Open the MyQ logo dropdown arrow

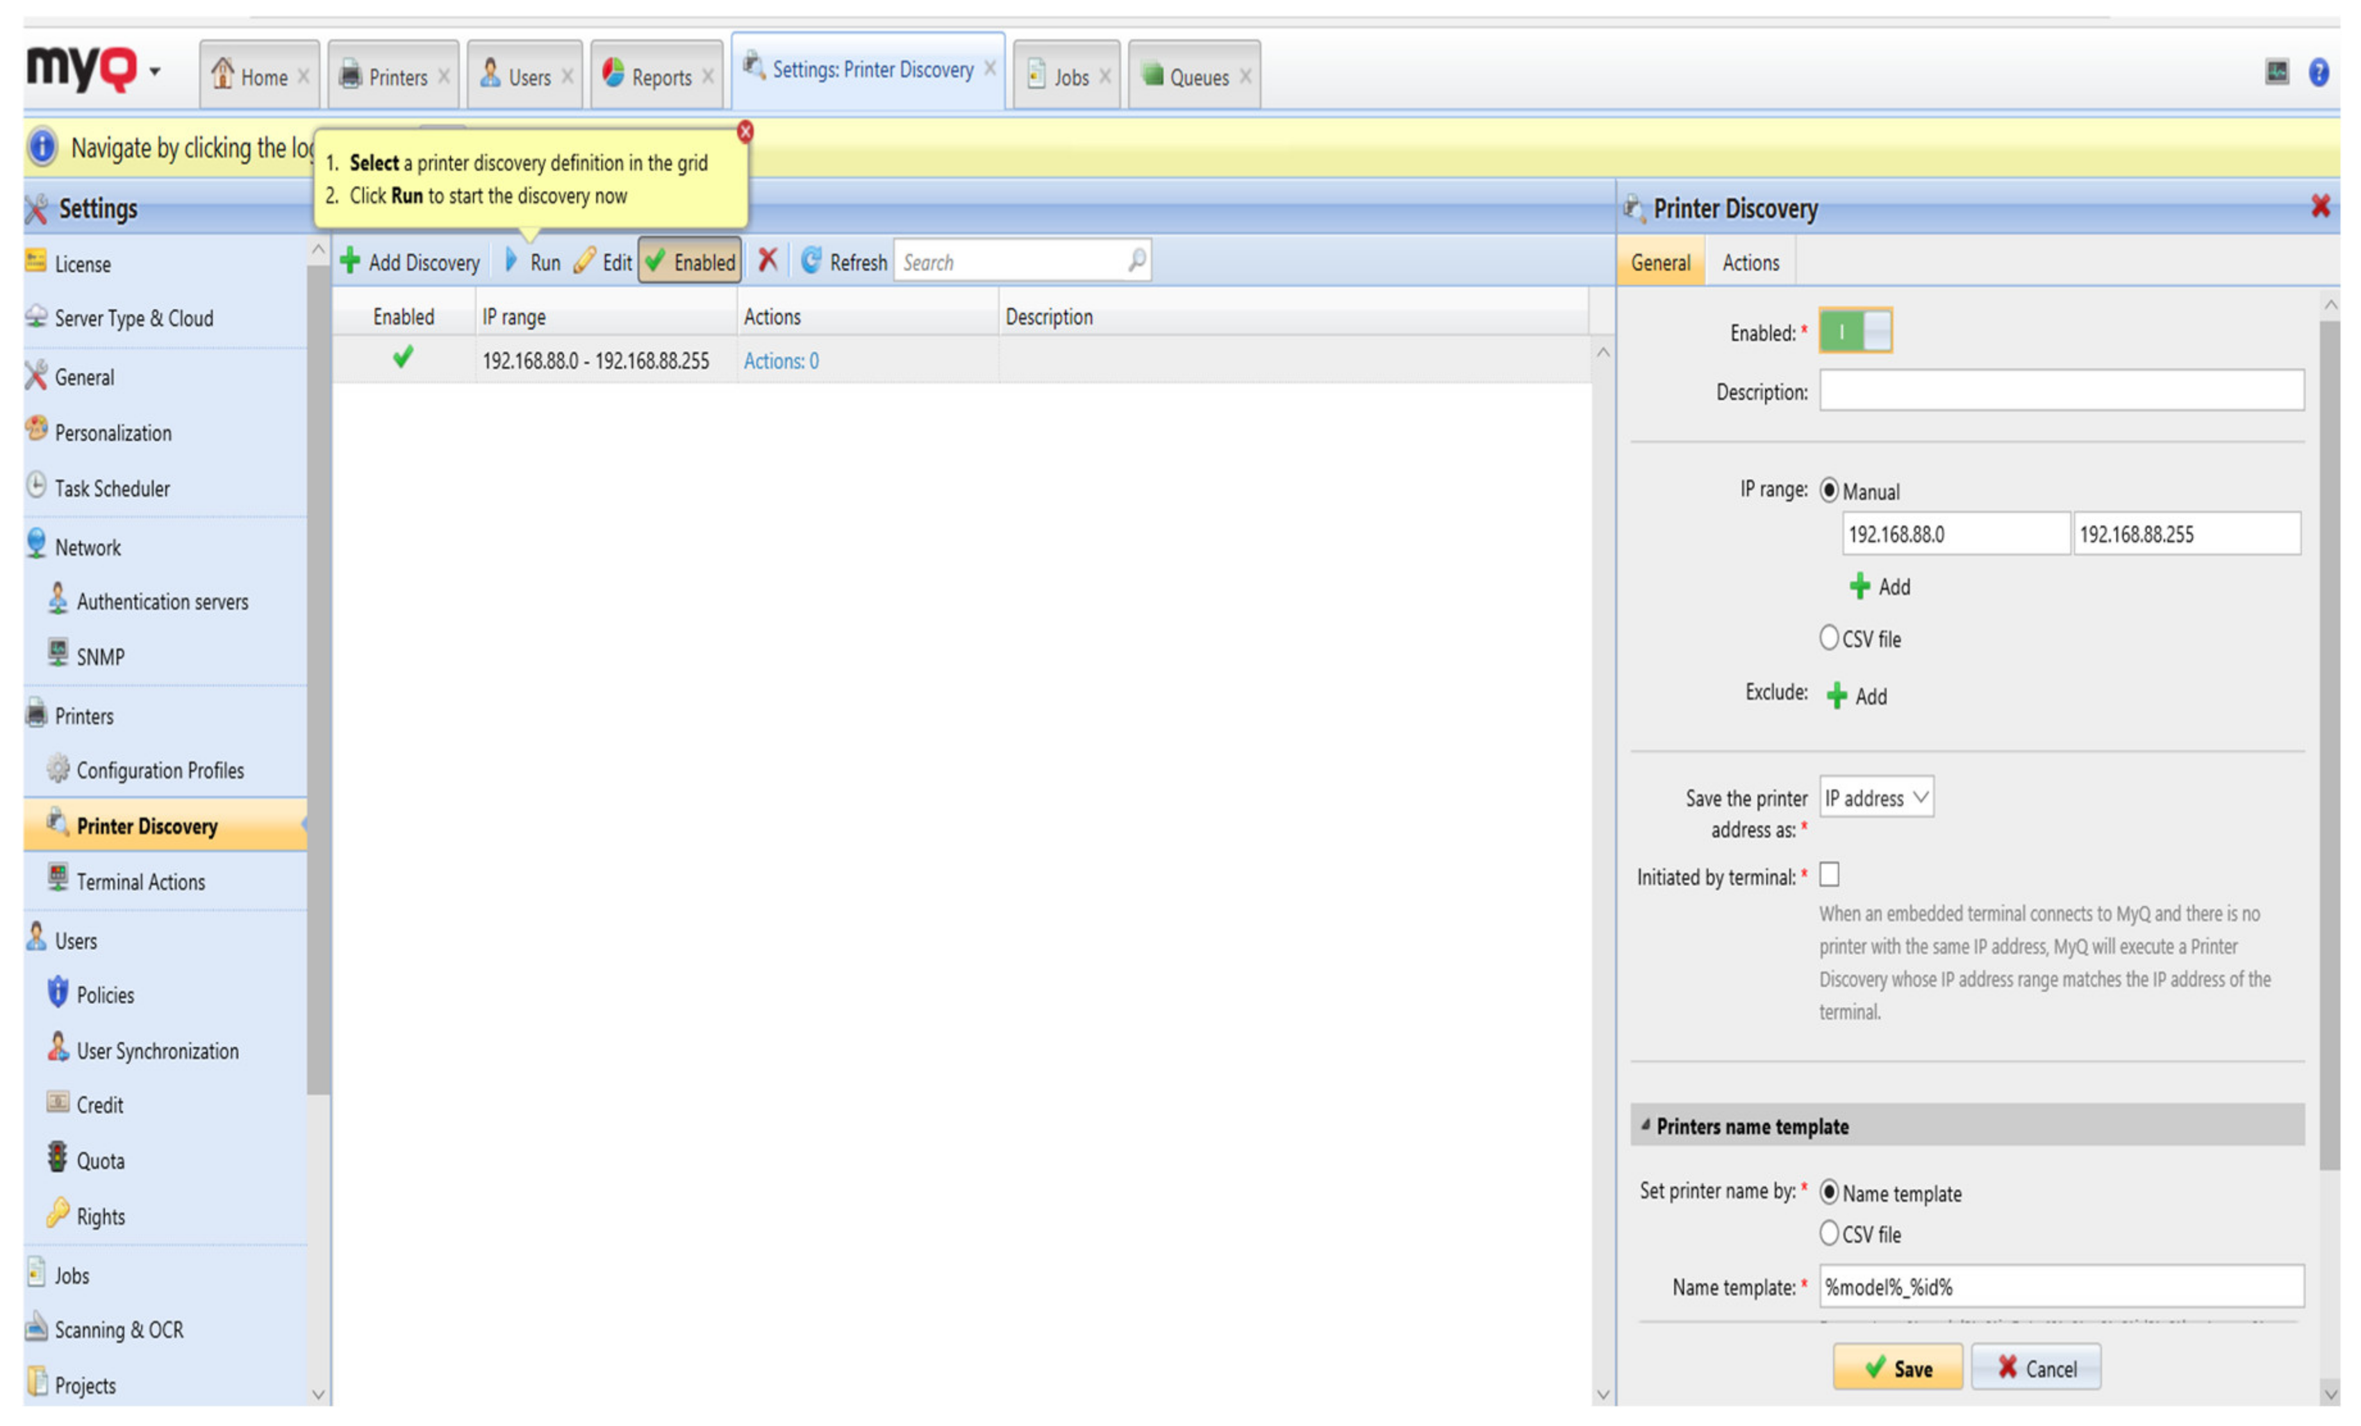[154, 72]
